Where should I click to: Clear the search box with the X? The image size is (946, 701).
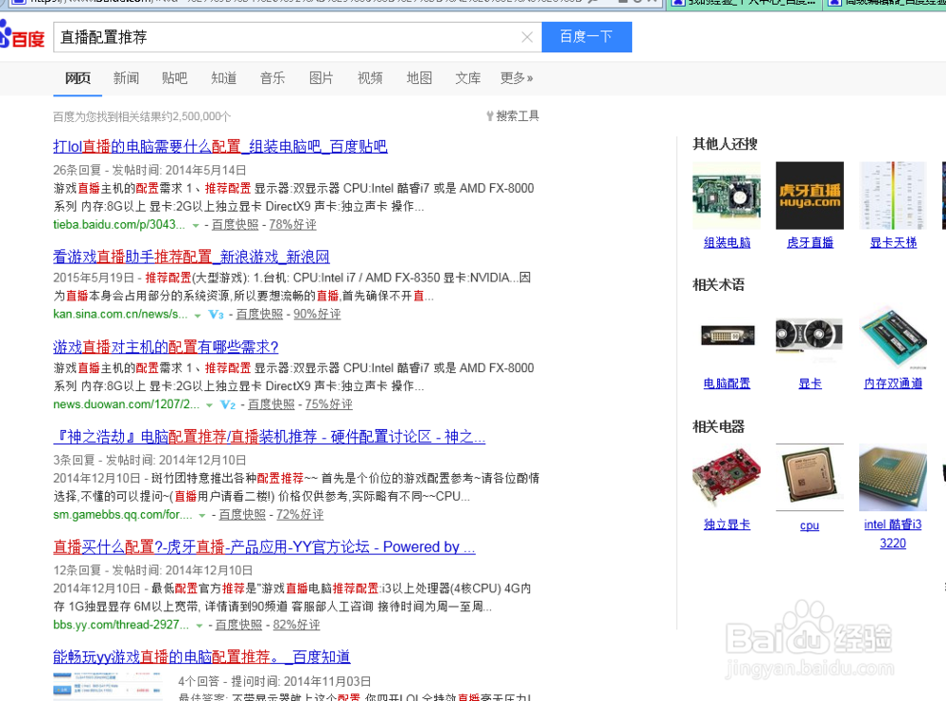click(527, 38)
